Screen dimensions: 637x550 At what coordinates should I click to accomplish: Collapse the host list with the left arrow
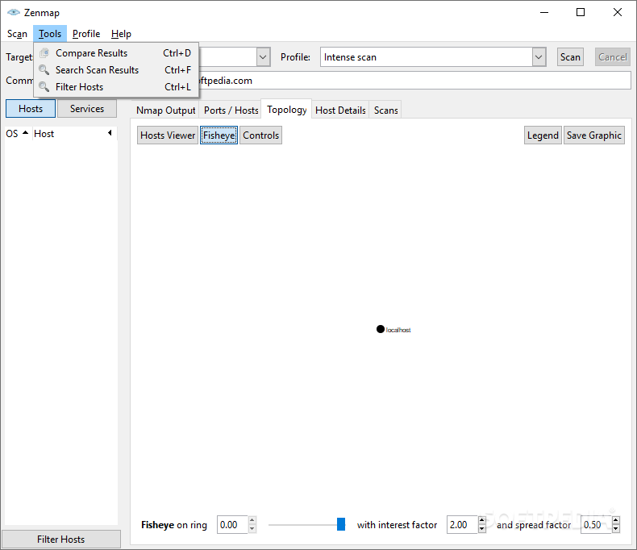[x=110, y=133]
